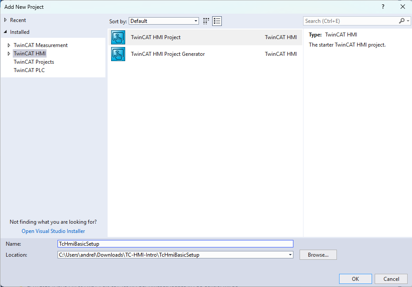Click the Recent label
The height and width of the screenshot is (287, 412).
click(x=18, y=20)
